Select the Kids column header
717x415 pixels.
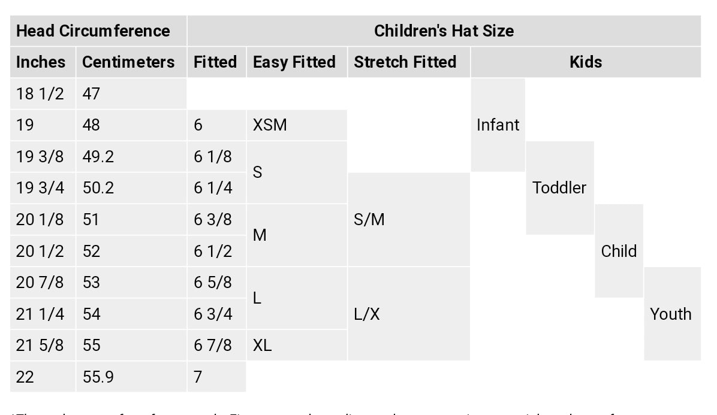[x=585, y=62]
